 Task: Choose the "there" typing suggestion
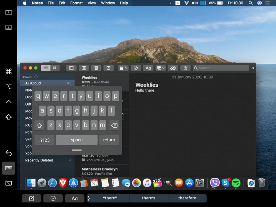tap(110, 198)
